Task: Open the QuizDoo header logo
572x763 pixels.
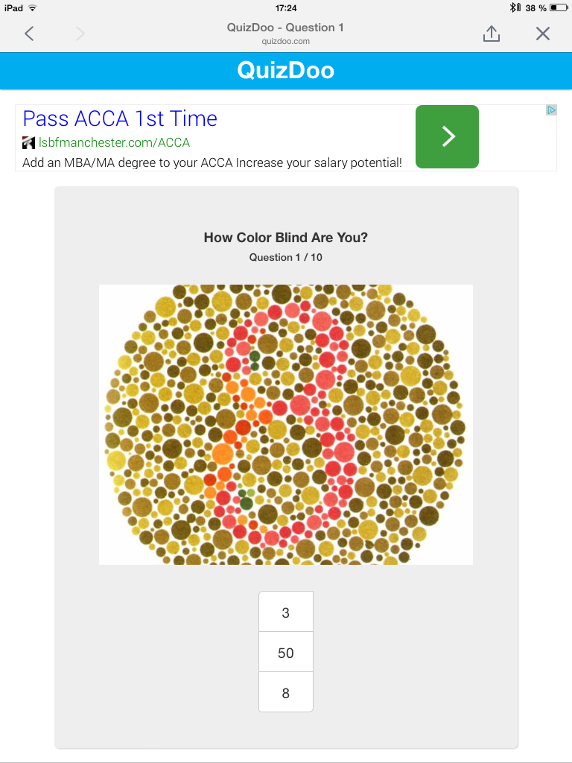Action: (286, 71)
